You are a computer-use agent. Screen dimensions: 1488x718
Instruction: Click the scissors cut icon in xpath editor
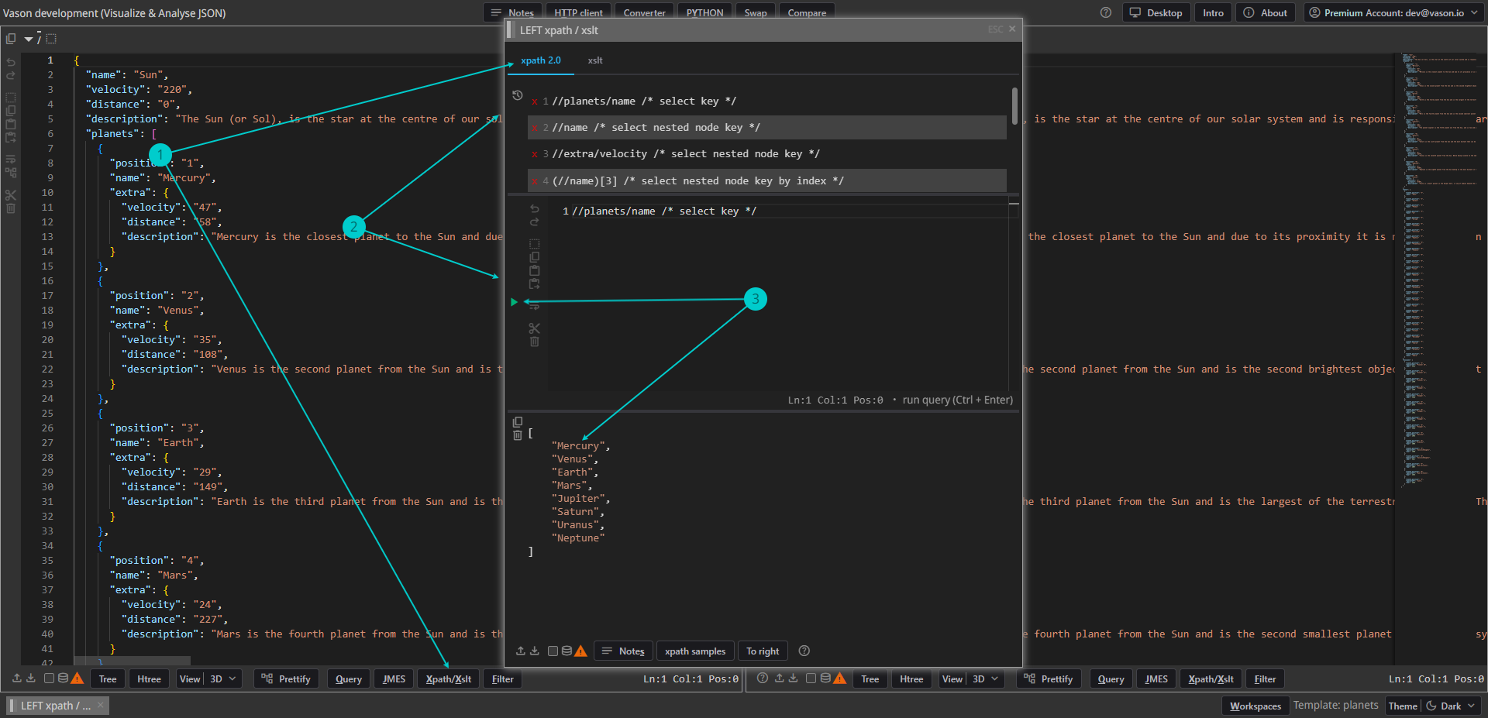click(534, 328)
